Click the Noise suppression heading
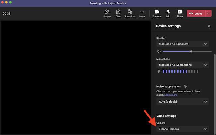This screenshot has width=216, height=135. (x=168, y=86)
